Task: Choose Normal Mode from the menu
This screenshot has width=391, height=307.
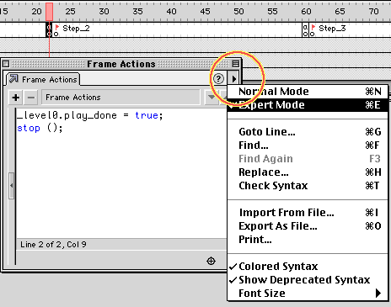Action: coord(308,92)
